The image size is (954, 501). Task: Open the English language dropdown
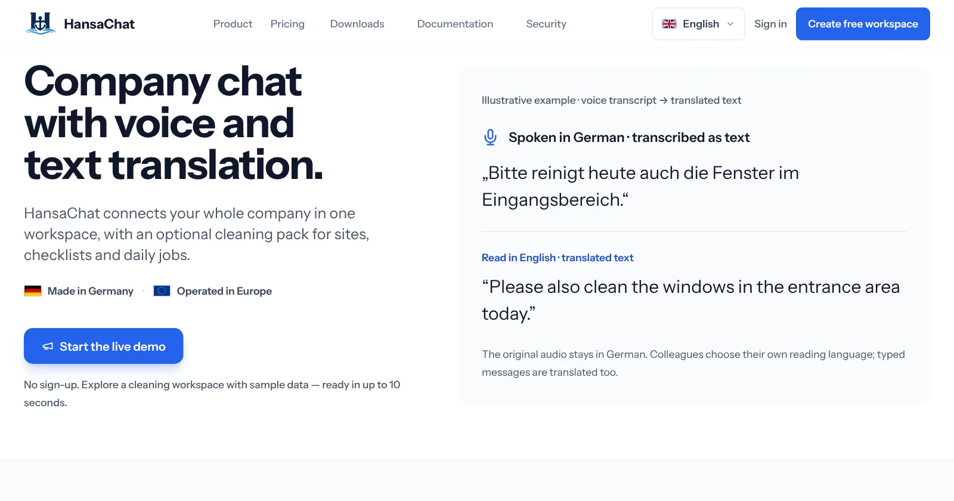(698, 24)
